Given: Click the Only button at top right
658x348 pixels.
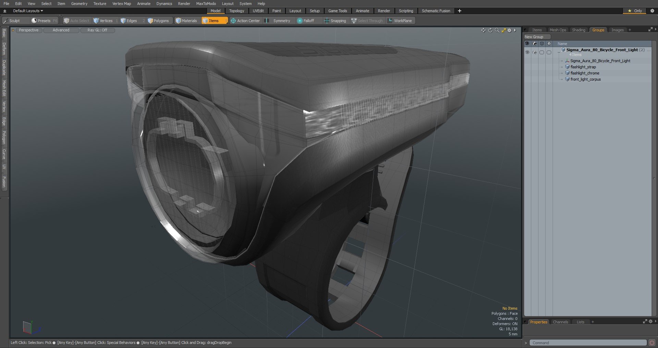Looking at the screenshot, I should 635,11.
